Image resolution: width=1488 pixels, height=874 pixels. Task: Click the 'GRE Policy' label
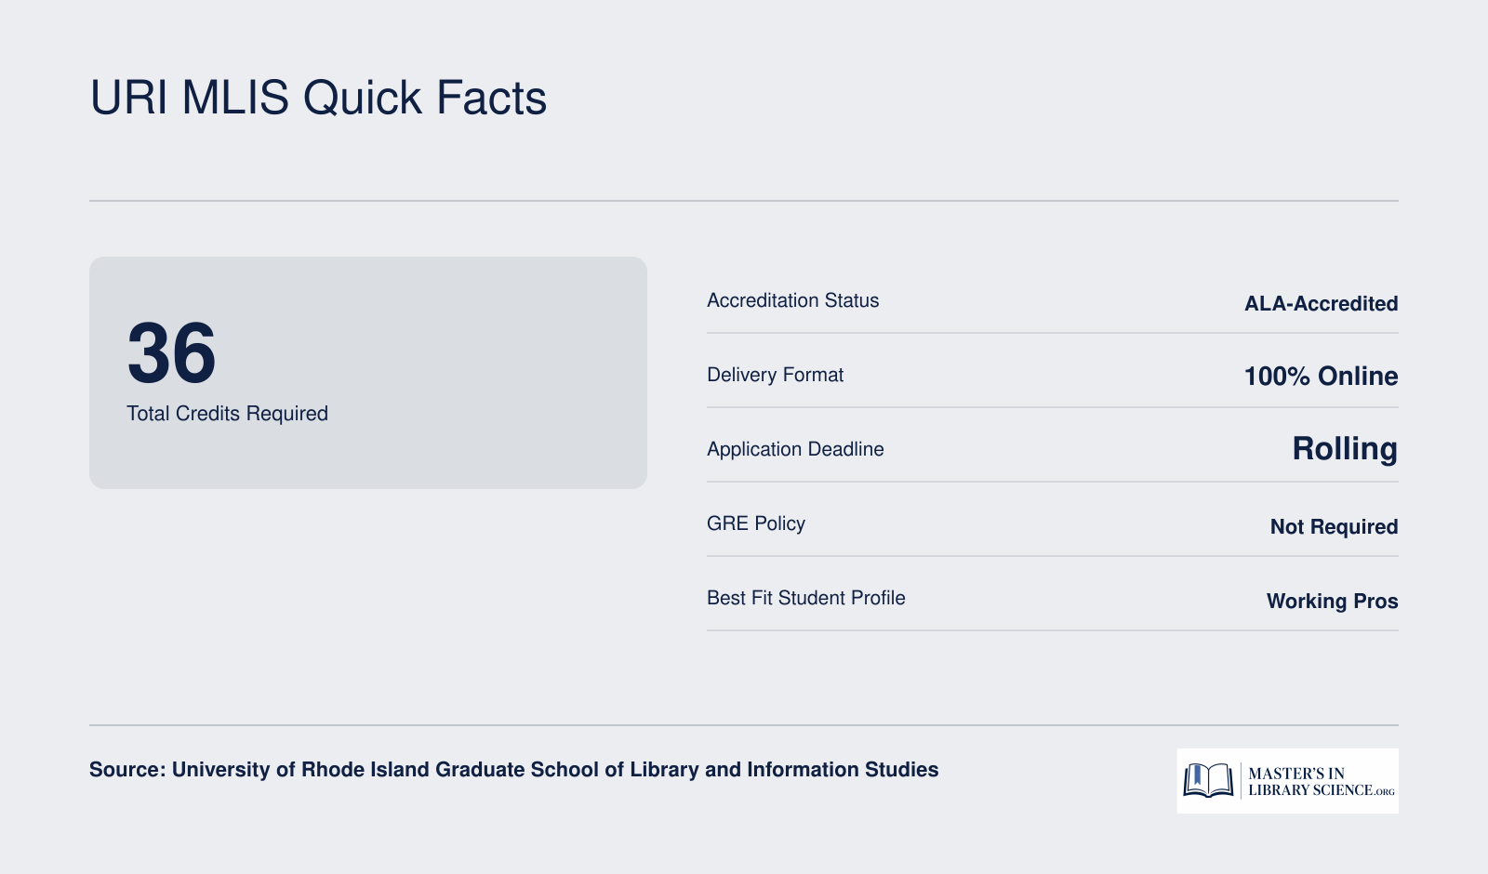coord(756,523)
